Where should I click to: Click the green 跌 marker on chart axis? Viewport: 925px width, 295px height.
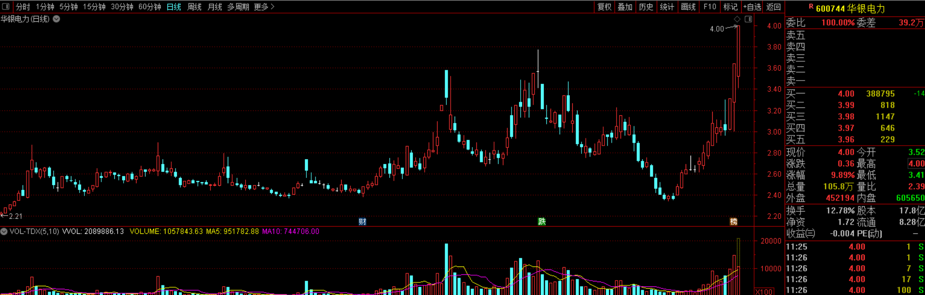[542, 222]
